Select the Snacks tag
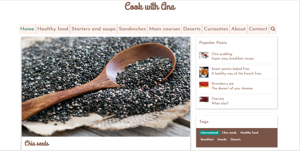The height and width of the screenshot is (151, 300). (x=222, y=139)
